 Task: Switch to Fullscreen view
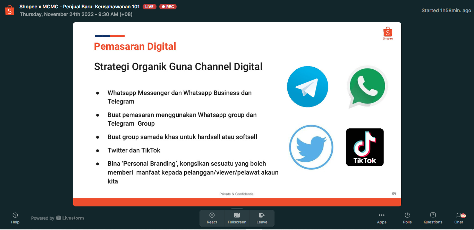237,218
